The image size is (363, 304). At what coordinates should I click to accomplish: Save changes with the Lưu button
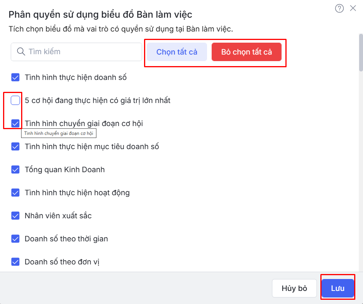(338, 288)
